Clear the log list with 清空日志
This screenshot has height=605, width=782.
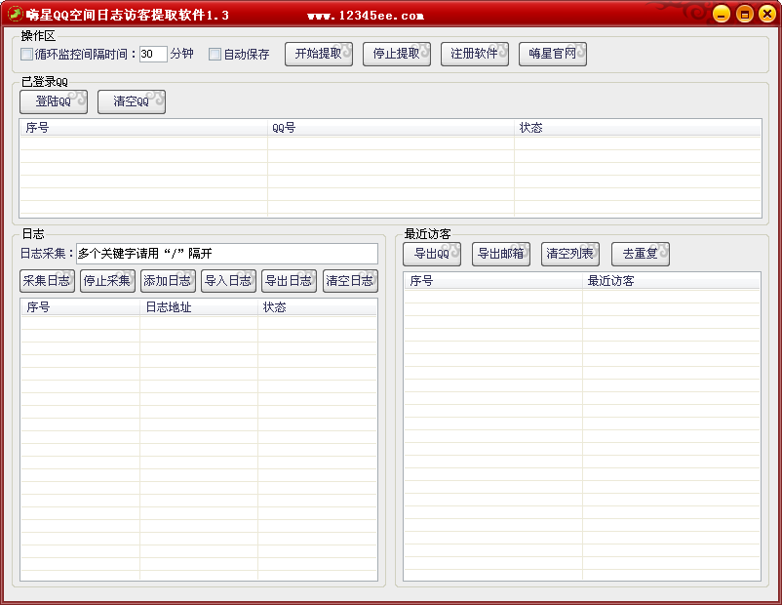click(x=350, y=281)
